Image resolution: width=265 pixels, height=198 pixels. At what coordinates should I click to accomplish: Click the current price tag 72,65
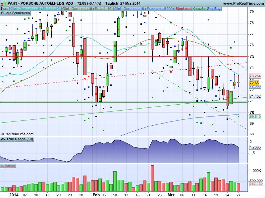[254, 83]
